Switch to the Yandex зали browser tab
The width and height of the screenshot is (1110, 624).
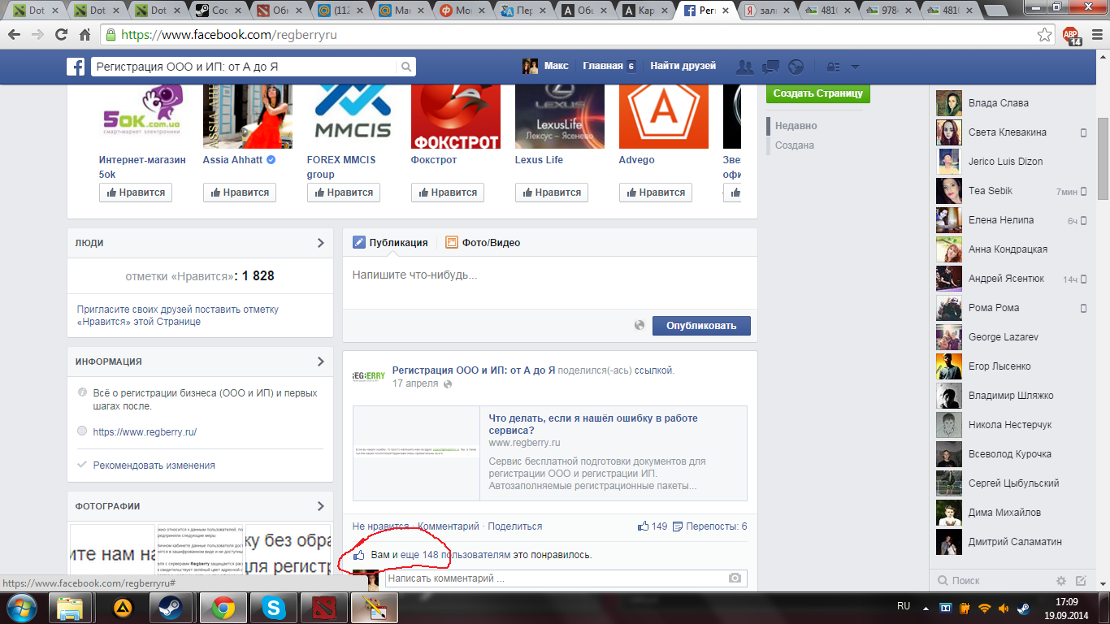pyautogui.click(x=766, y=11)
